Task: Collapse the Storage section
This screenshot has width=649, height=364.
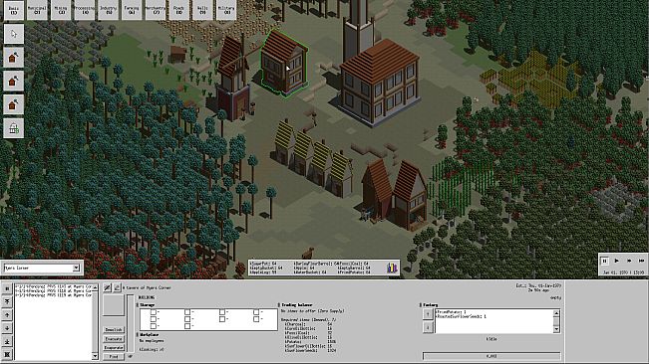Action: (x=138, y=305)
